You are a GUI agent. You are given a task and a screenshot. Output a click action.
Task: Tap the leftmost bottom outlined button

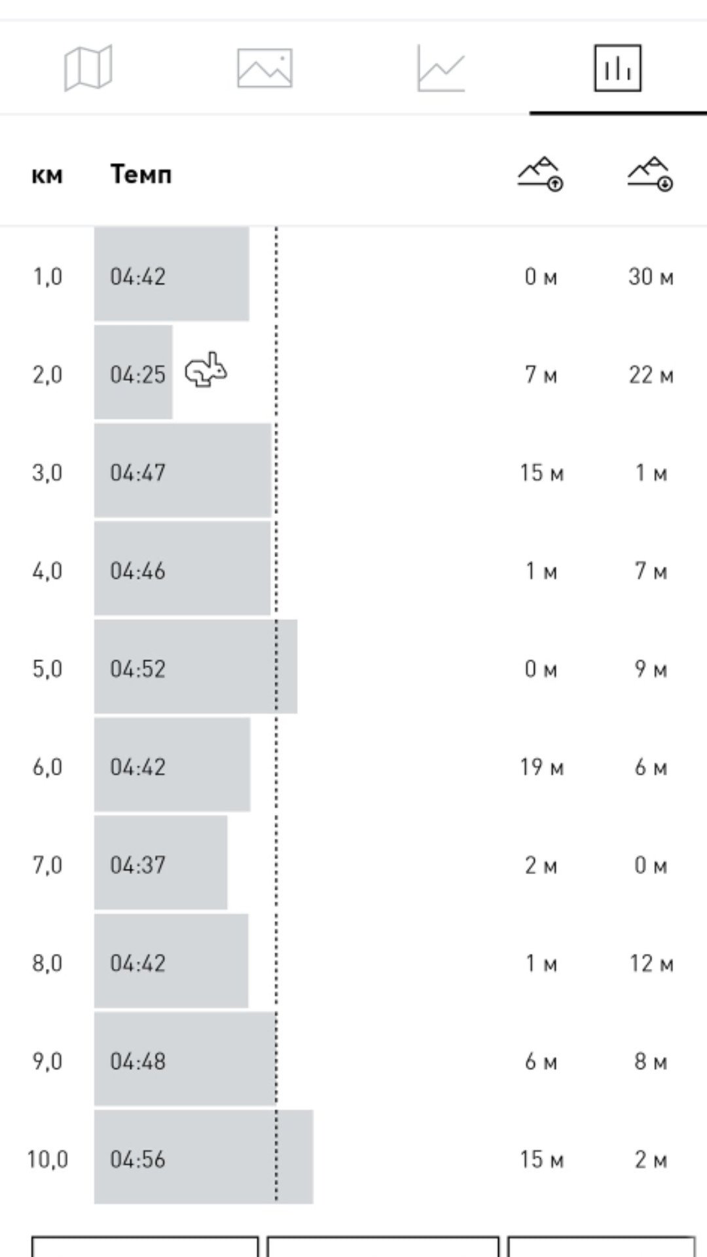(145, 1247)
